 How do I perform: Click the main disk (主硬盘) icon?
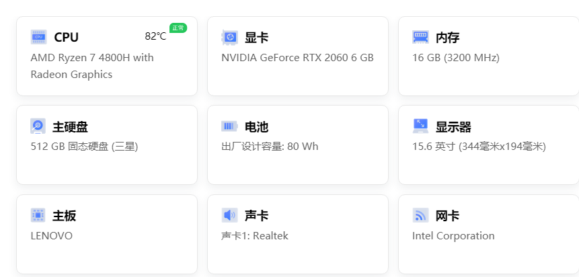(x=38, y=126)
